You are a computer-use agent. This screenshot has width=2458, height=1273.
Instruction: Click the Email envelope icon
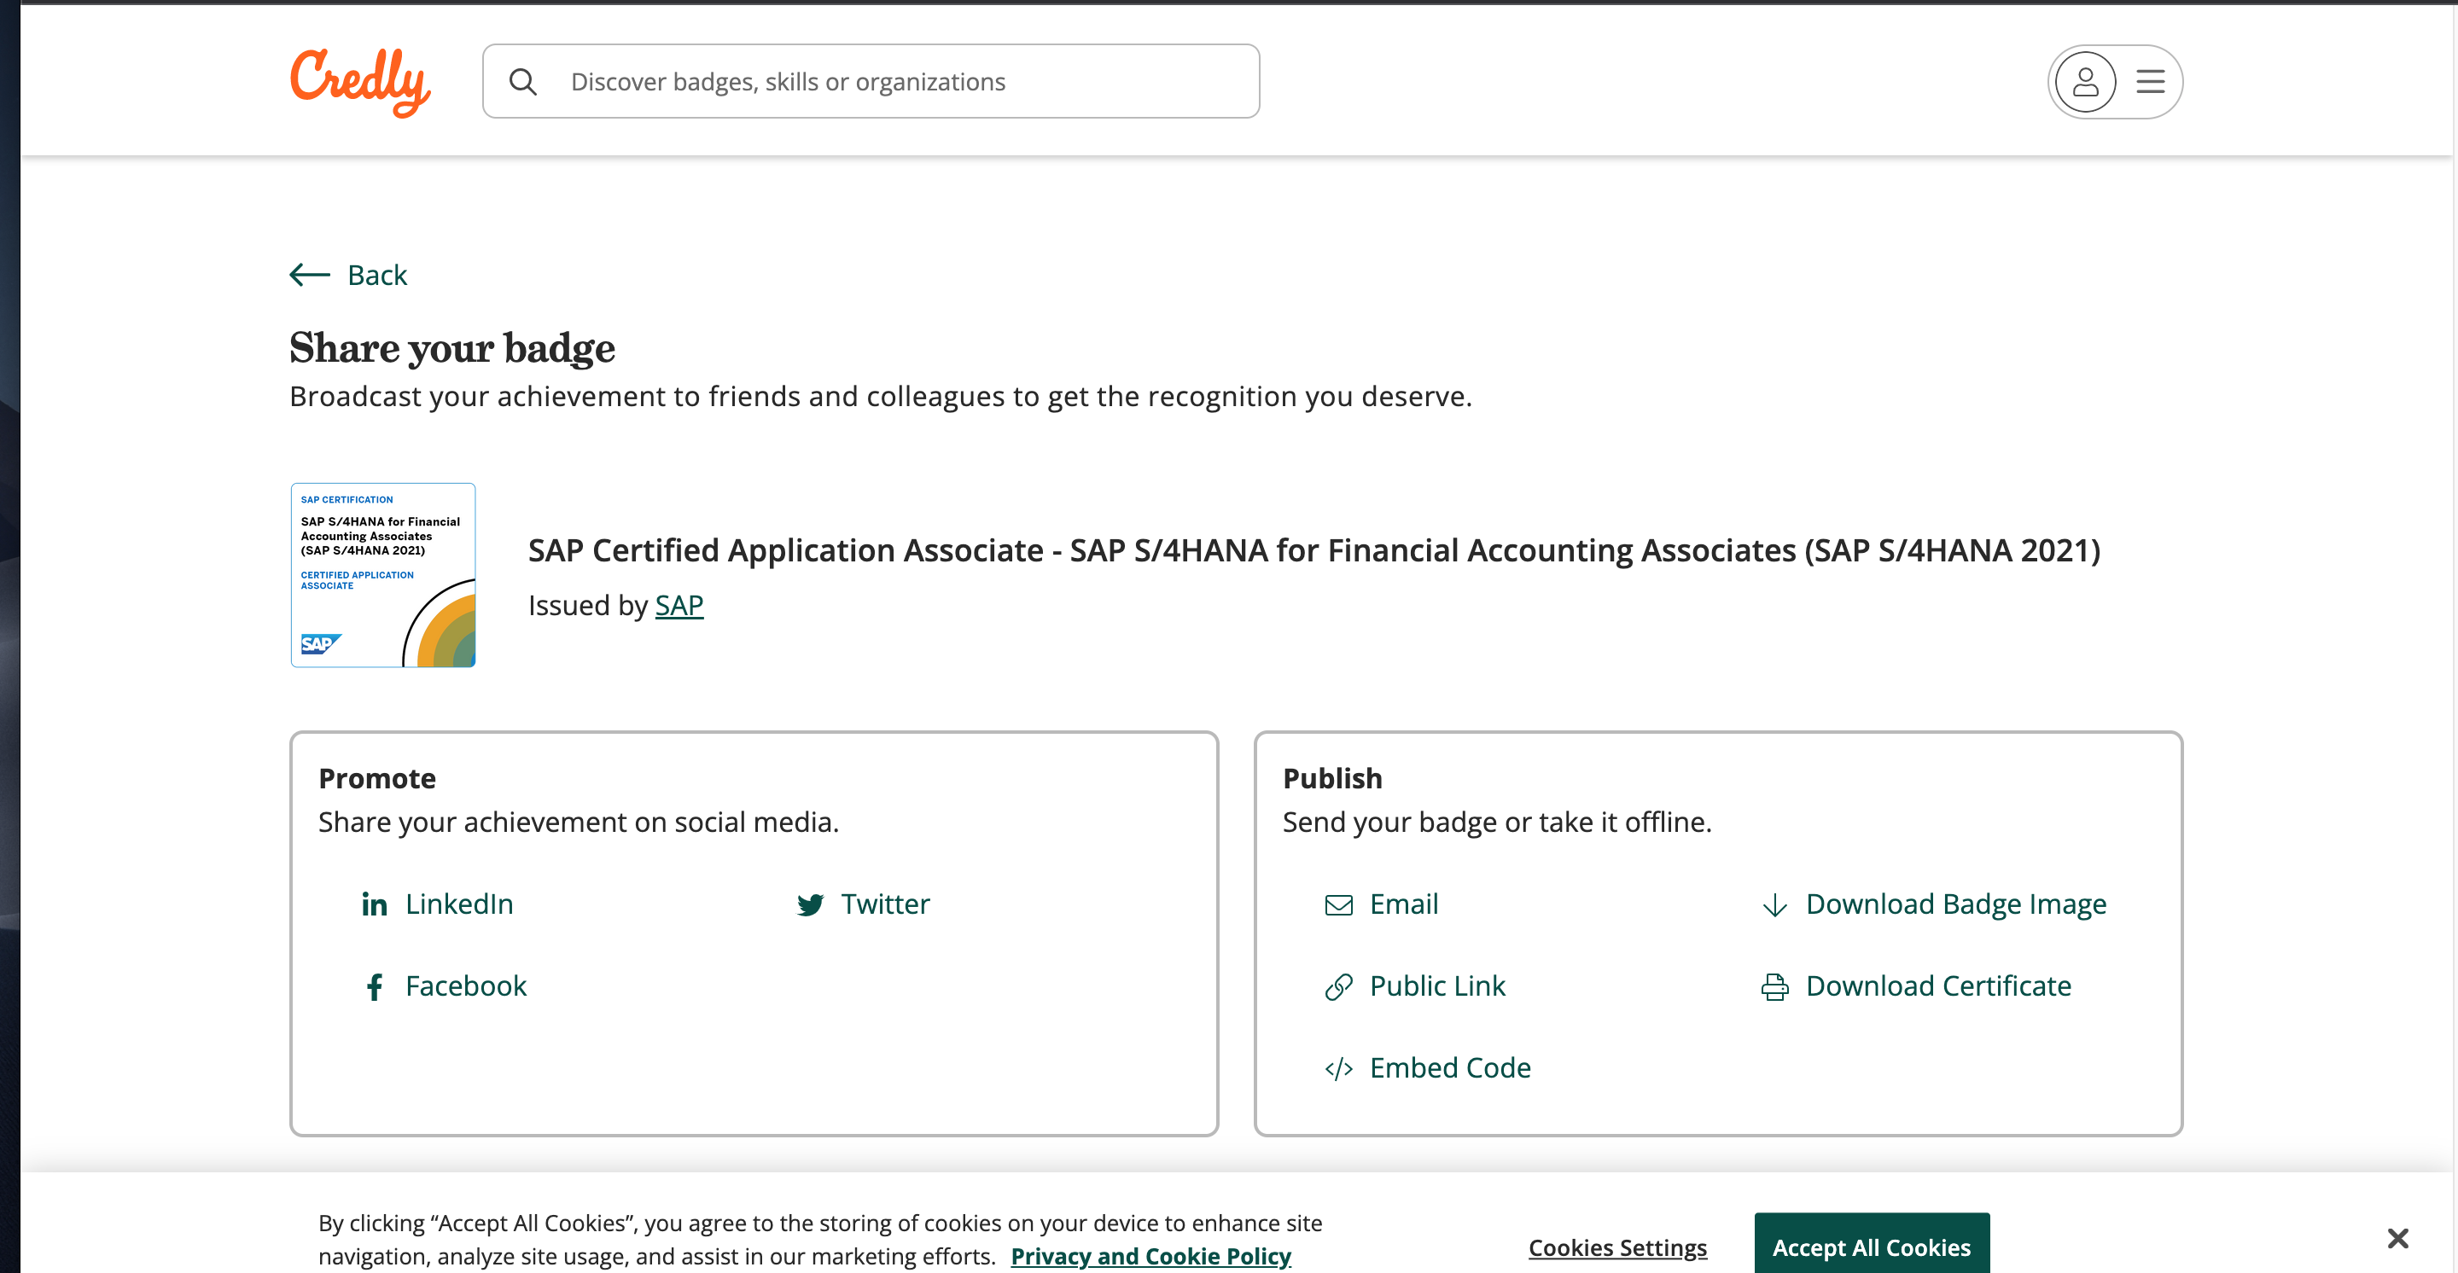tap(1337, 904)
